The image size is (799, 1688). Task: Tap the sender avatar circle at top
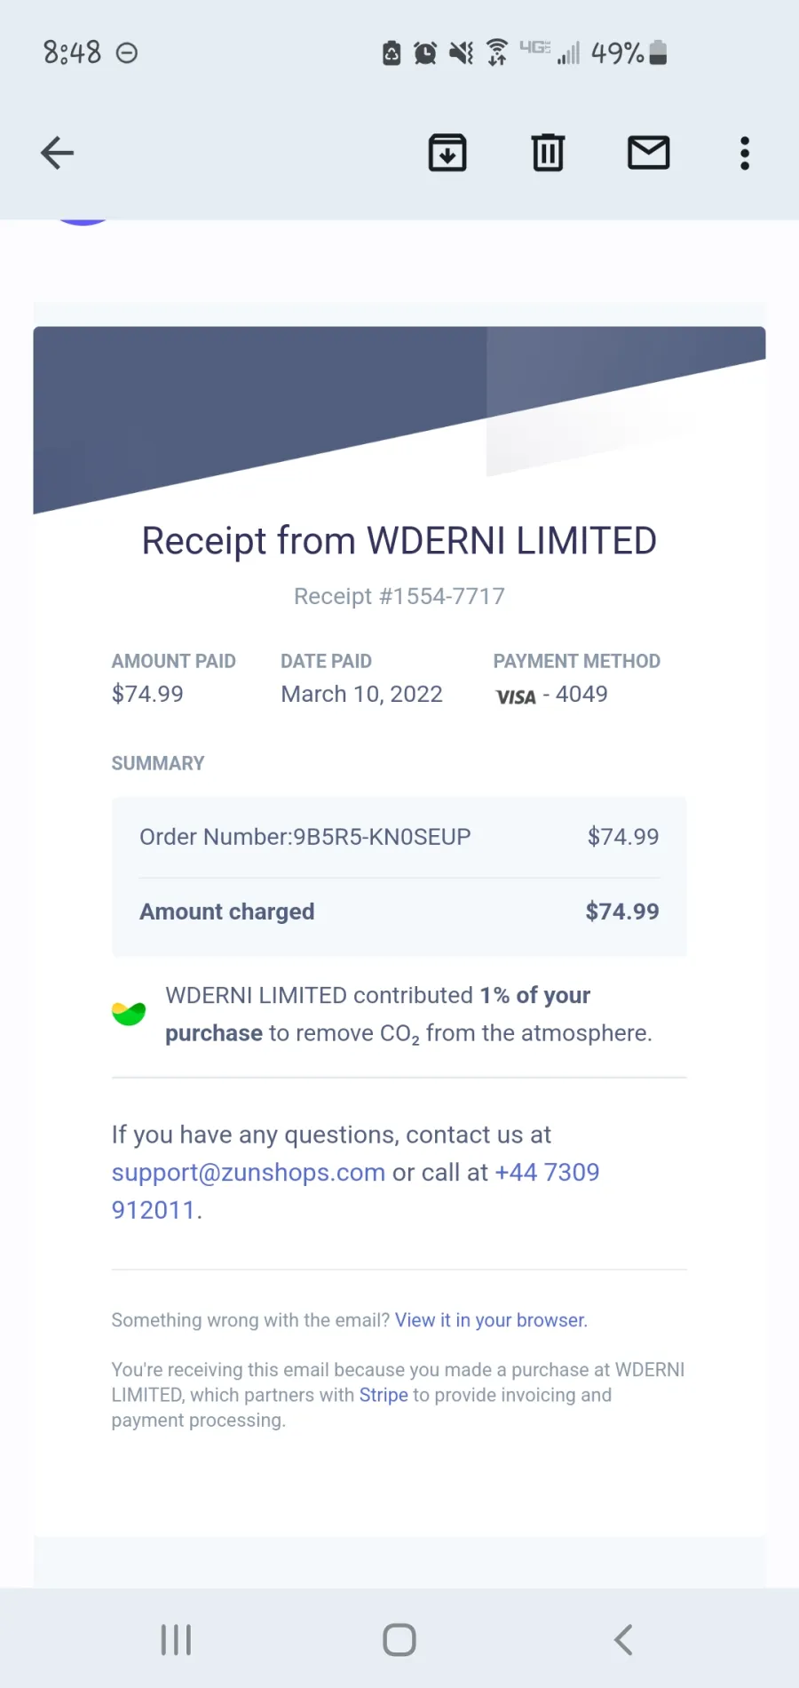point(83,220)
